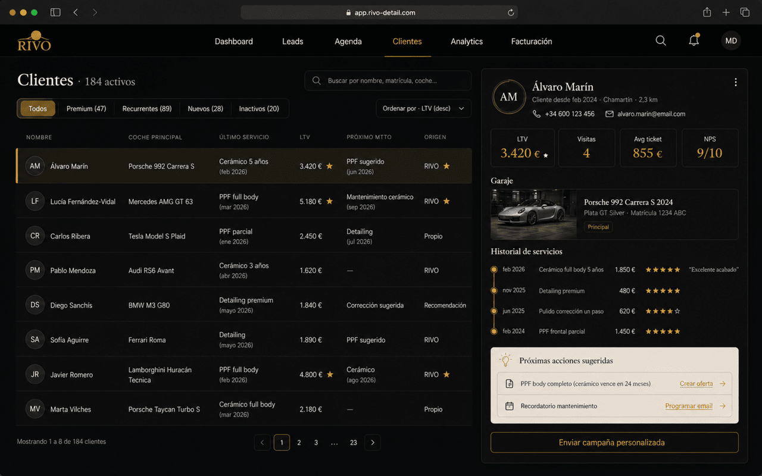
Task: Click the client search field
Action: point(388,80)
